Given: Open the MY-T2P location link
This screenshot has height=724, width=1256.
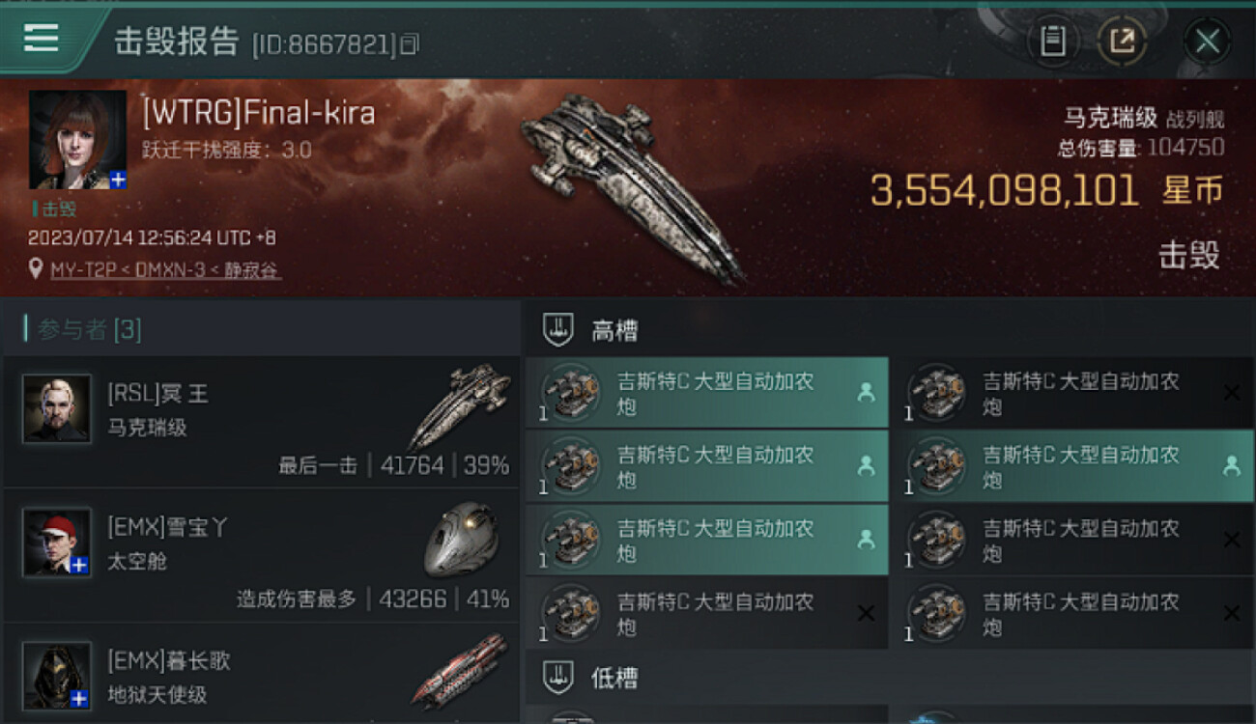Looking at the screenshot, I should (x=166, y=270).
